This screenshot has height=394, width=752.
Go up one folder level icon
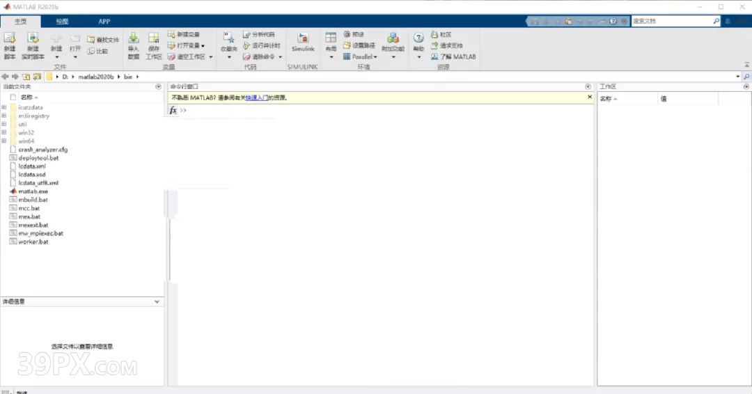(26, 77)
